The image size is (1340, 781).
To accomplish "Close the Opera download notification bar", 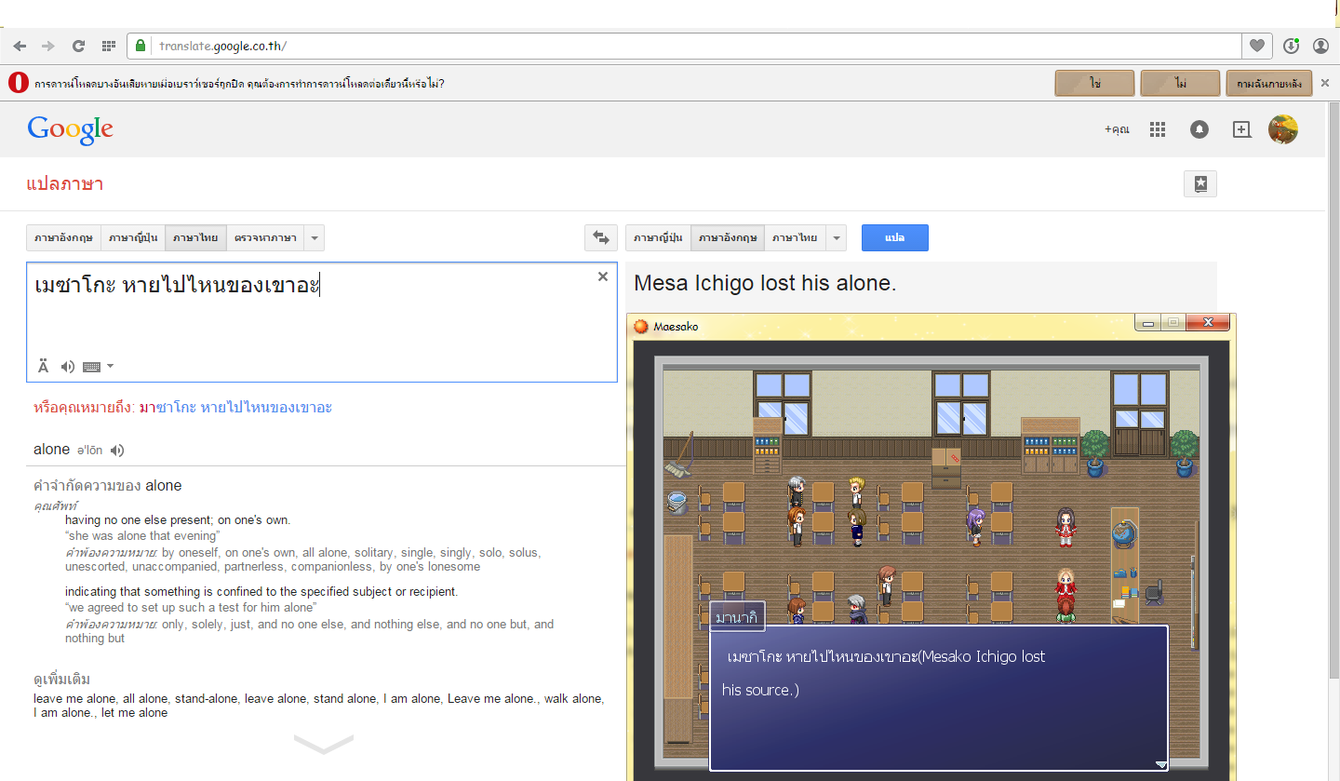I will (1325, 83).
